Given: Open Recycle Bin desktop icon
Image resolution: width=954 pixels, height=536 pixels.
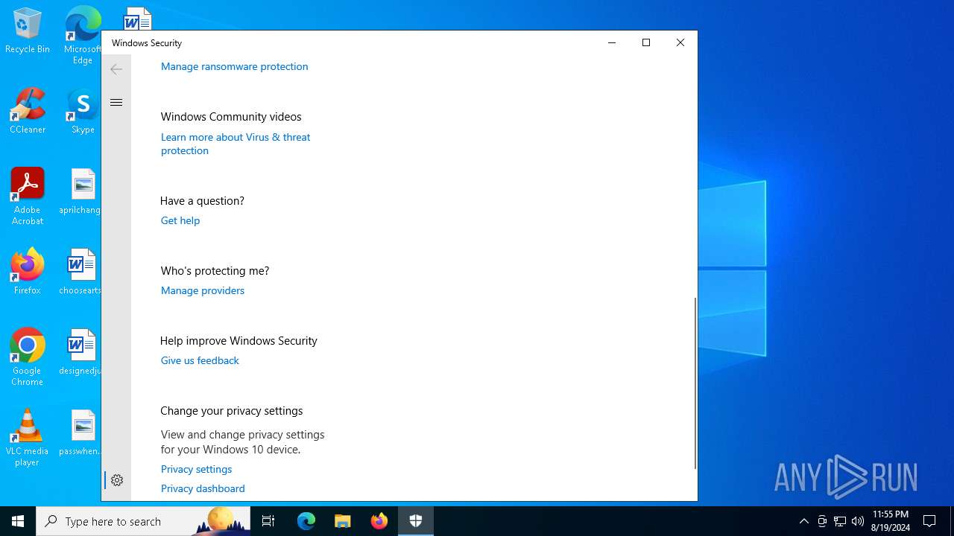Looking at the screenshot, I should tap(28, 31).
